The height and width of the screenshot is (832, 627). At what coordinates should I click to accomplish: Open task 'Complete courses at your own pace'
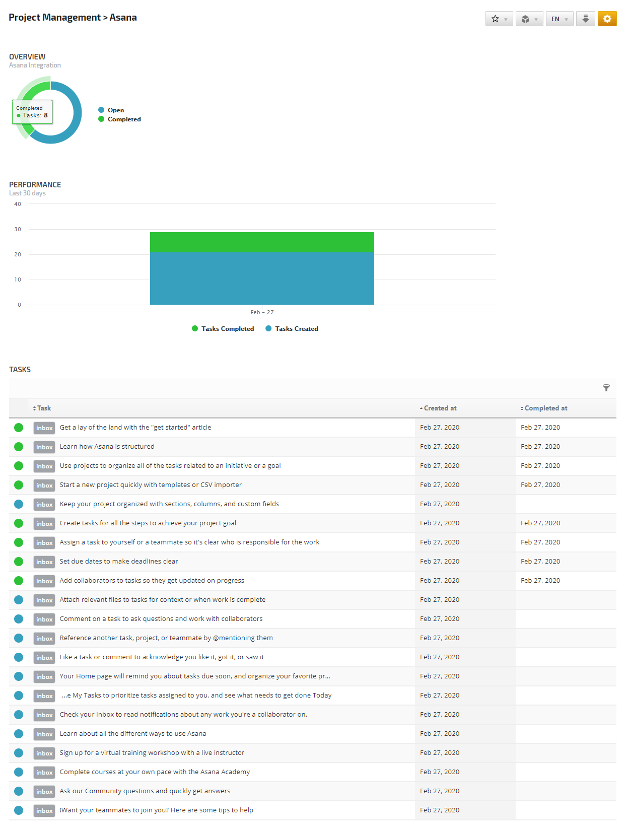(155, 772)
